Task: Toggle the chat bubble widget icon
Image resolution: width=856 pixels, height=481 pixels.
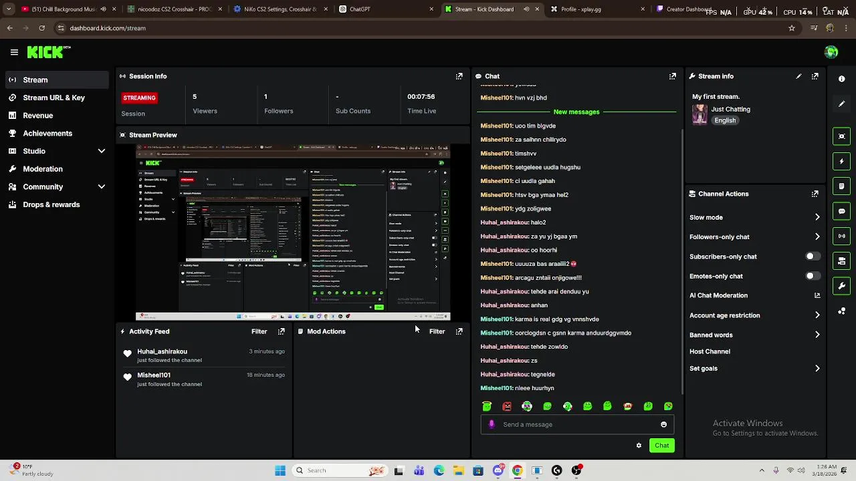Action: pyautogui.click(x=841, y=211)
